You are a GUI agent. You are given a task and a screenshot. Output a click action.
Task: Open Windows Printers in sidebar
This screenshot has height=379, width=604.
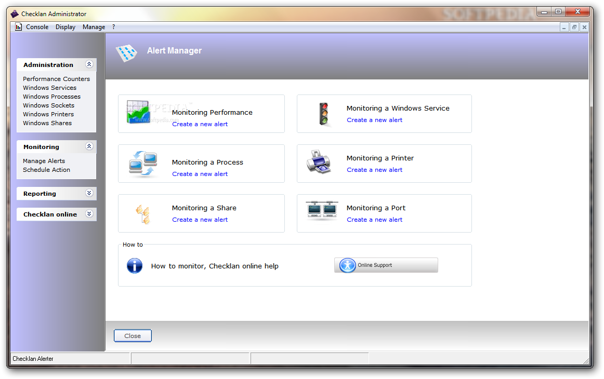click(x=48, y=114)
